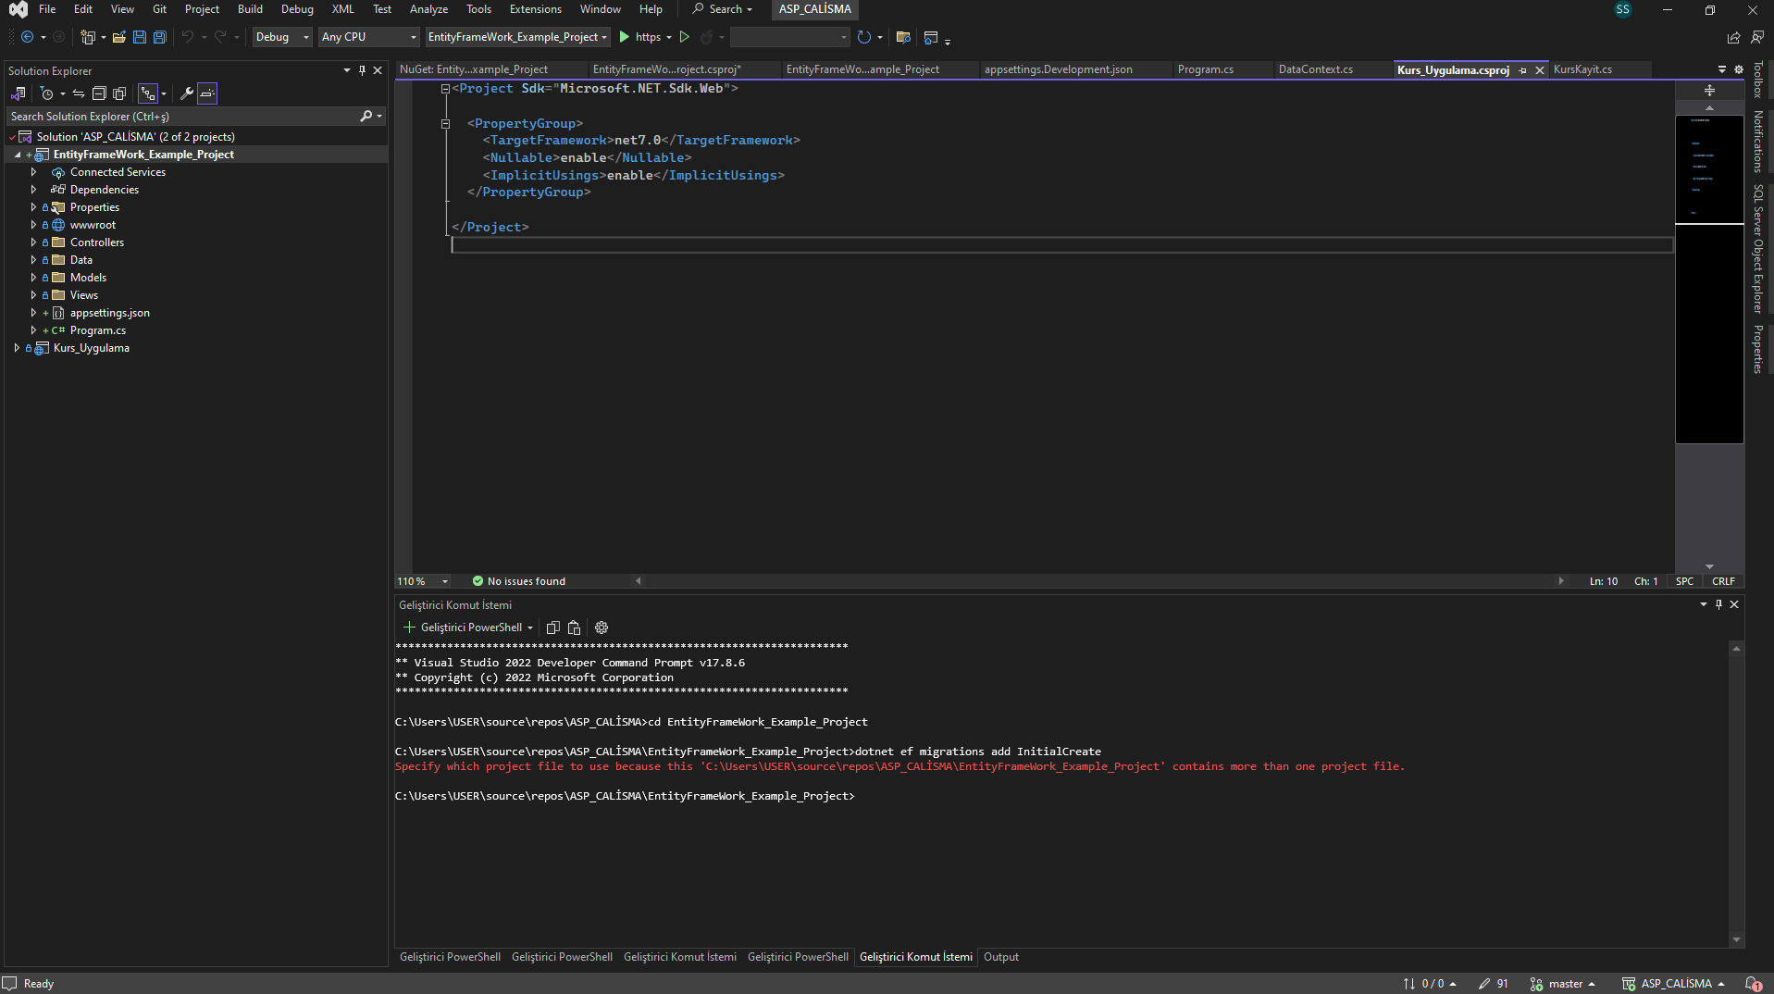Pin the Geliştirici Komut İstemi panel
The image size is (1774, 994).
click(x=1718, y=604)
